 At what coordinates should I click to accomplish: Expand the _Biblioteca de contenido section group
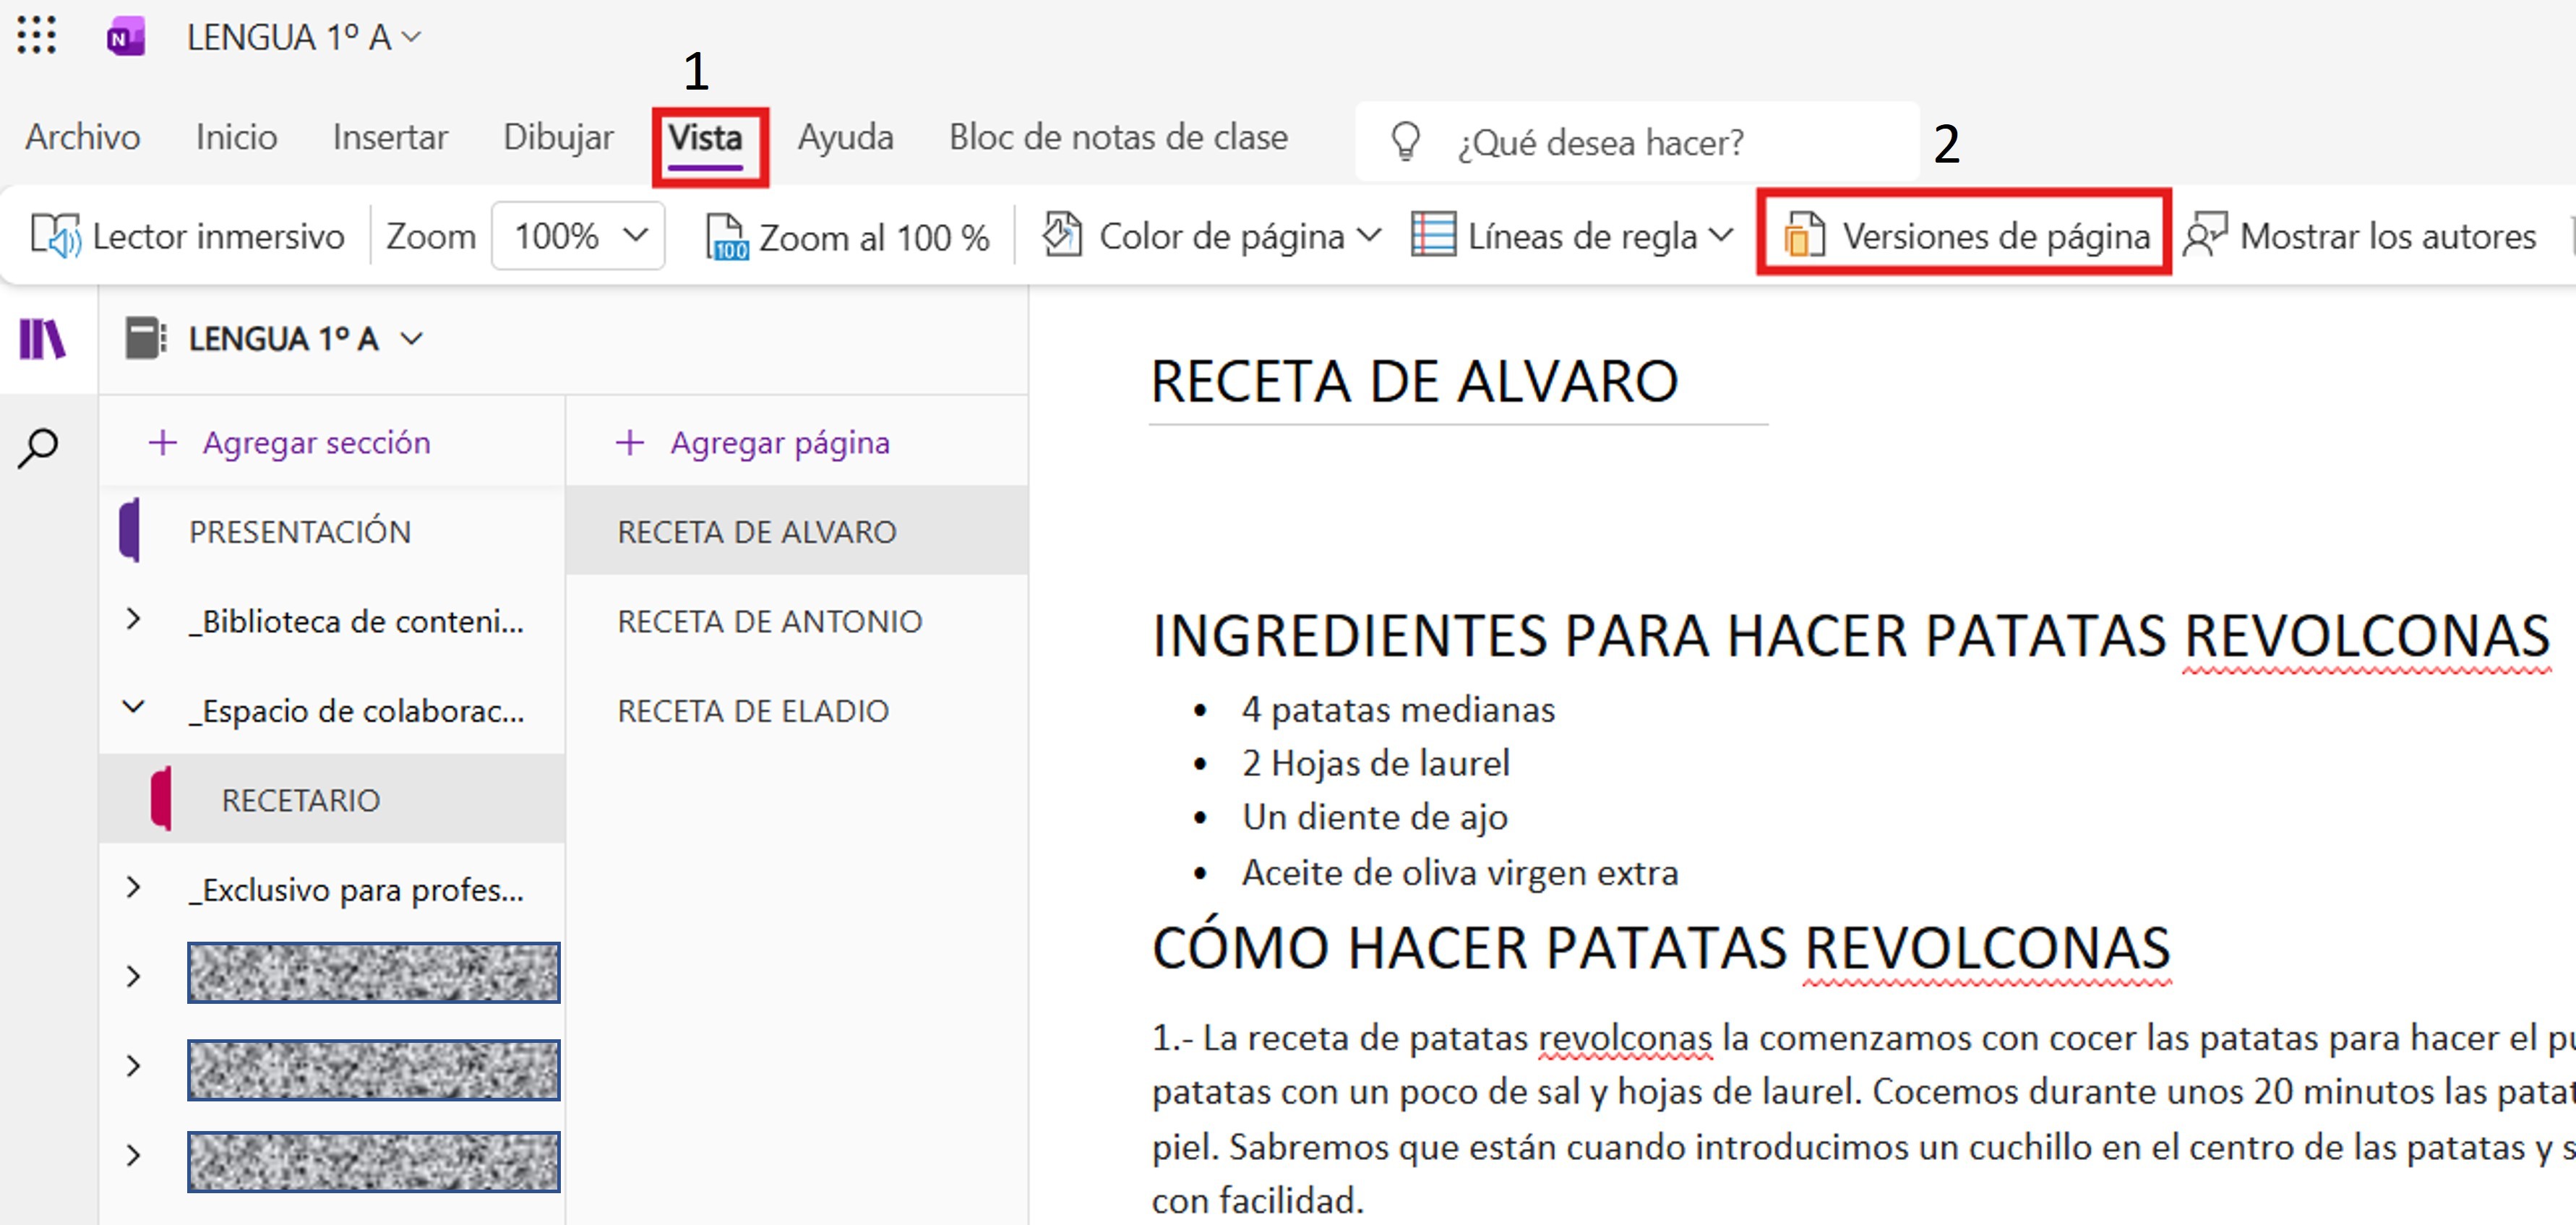click(x=133, y=620)
